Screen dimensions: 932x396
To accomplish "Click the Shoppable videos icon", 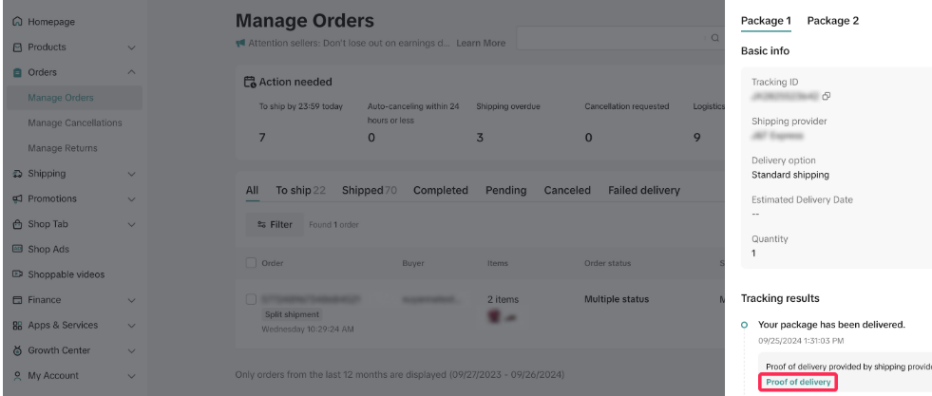I will coord(17,275).
